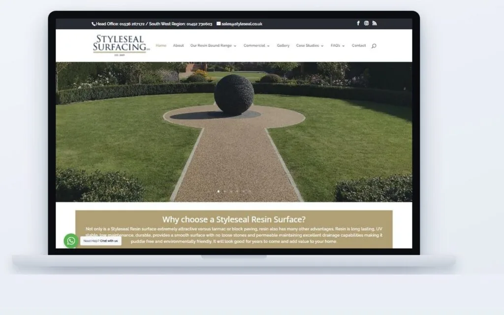This screenshot has width=504, height=315.
Task: Go to the Home menu item
Action: (161, 46)
